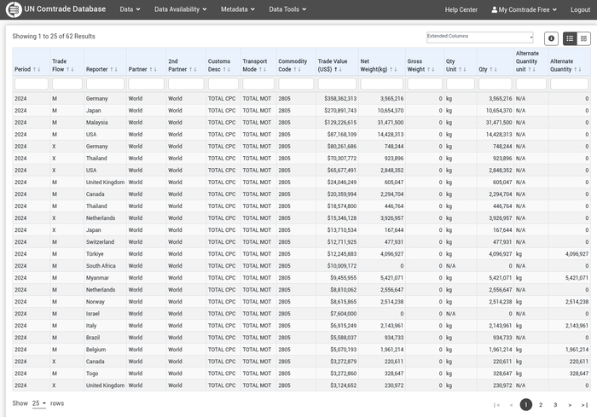
Task: Jump to last results page arrow
Action: click(x=584, y=405)
